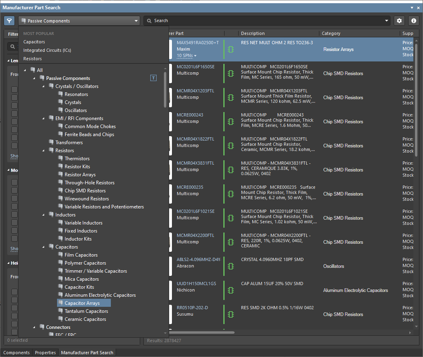Collapse the Connectors tree node
423x357 pixels.
point(34,327)
